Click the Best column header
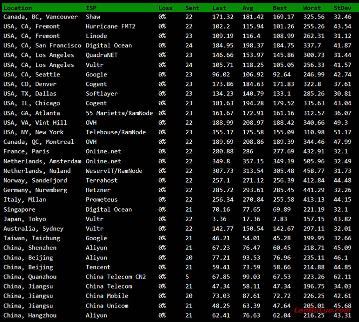359x322 pixels. point(280,8)
